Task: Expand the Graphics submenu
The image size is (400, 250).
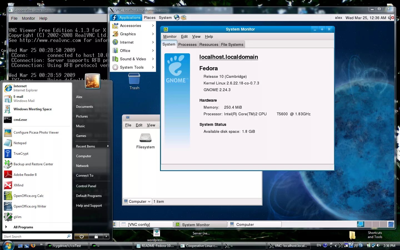Action: point(133,34)
